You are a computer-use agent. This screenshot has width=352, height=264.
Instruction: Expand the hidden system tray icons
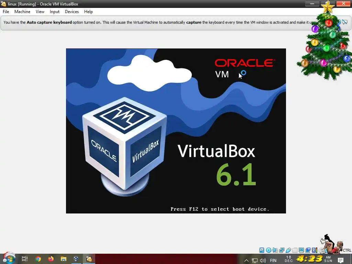pos(246,261)
